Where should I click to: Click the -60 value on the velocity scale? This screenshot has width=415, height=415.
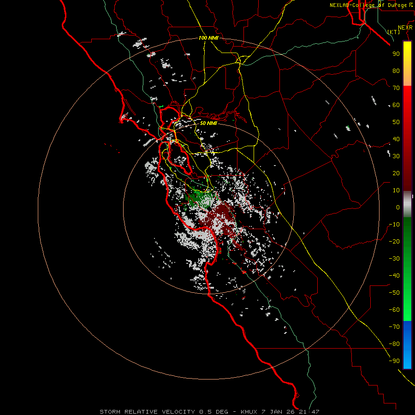click(x=394, y=310)
